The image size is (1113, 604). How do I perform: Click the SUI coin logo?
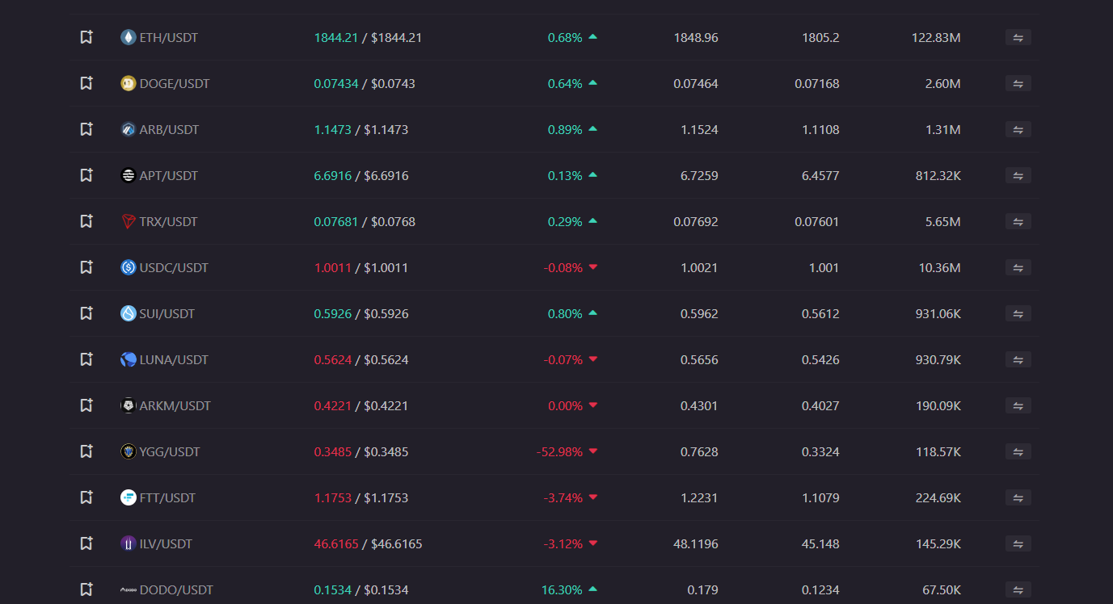point(128,313)
